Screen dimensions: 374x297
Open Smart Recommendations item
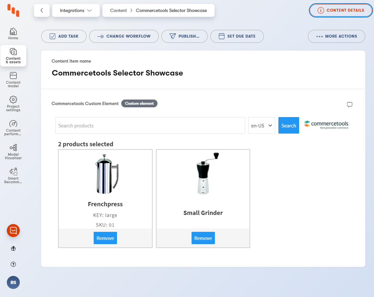tap(13, 176)
